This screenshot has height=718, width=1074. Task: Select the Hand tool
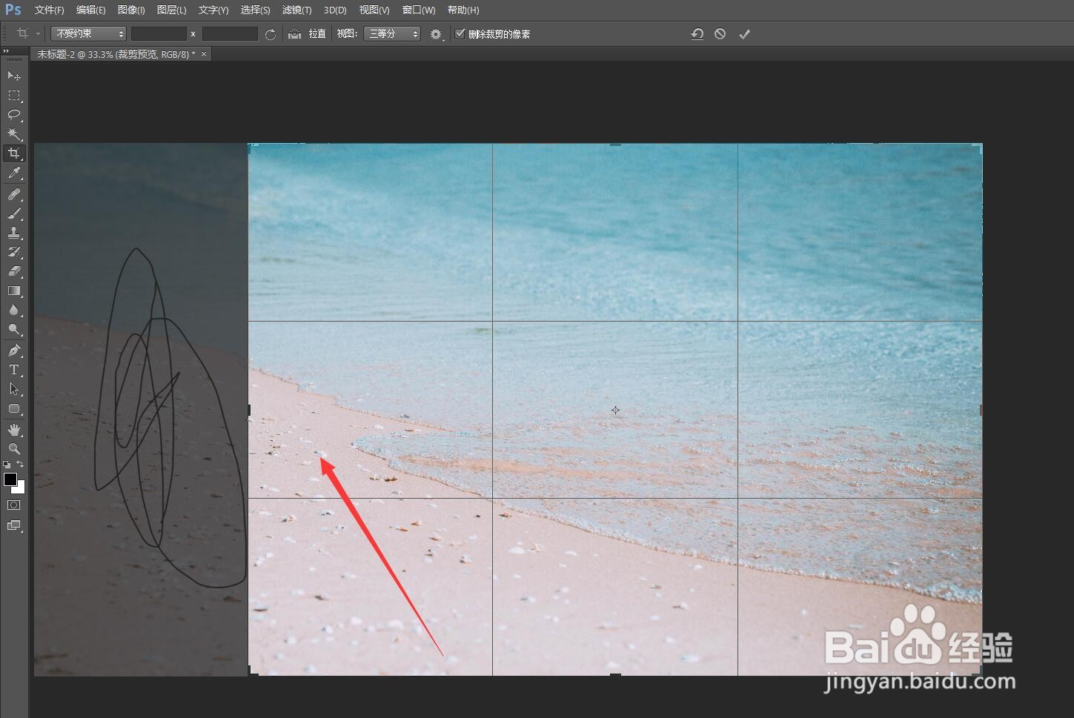tap(13, 430)
